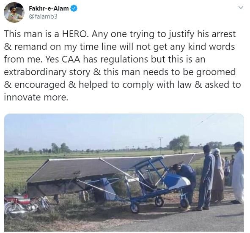The width and height of the screenshot is (250, 233).
Task: Click the man in white clothes in the photo
Action: click(238, 173)
